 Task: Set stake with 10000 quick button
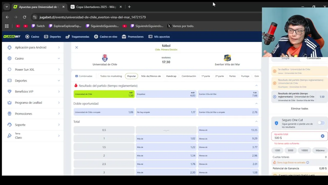pyautogui.click(x=304, y=150)
